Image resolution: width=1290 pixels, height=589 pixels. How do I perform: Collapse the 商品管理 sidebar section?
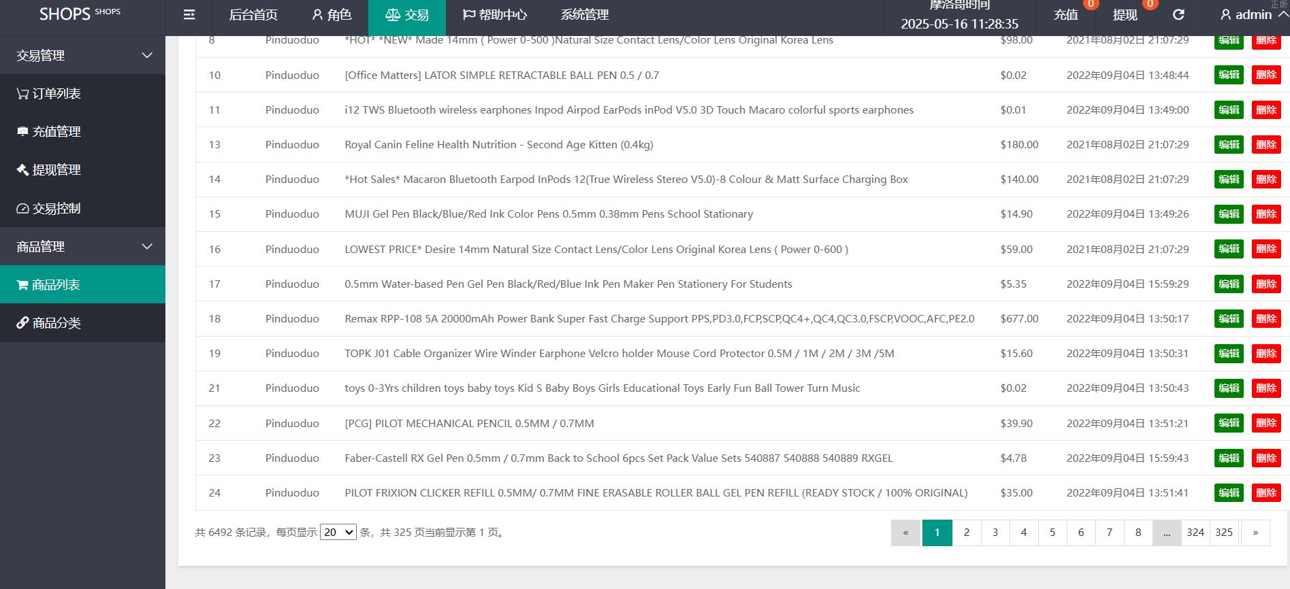click(x=147, y=247)
